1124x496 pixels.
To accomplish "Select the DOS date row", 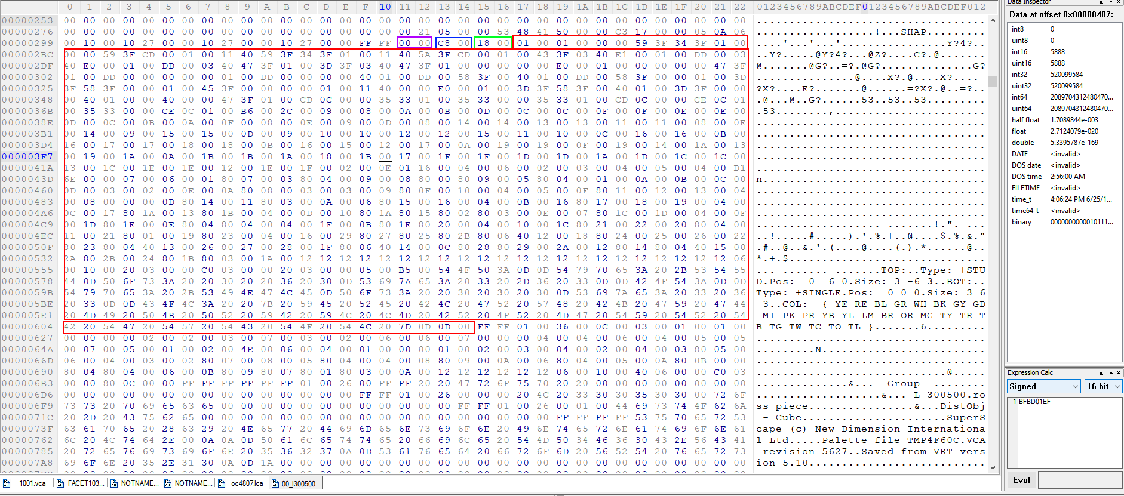I will 1065,165.
